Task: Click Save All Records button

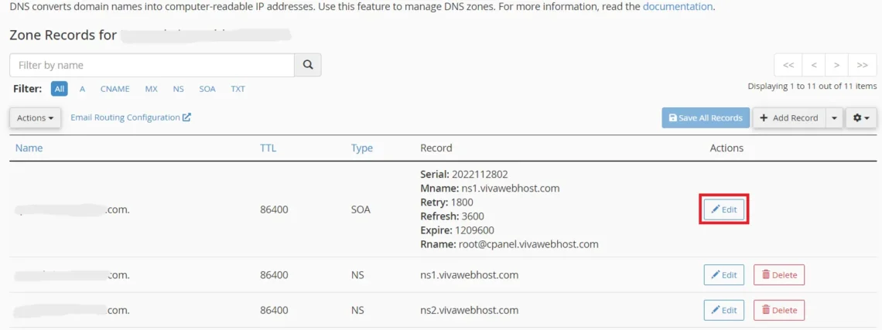Action: click(706, 118)
